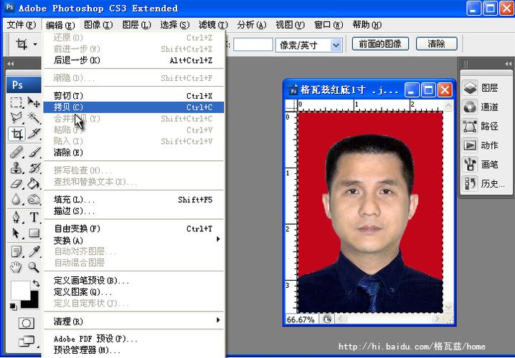Click the white foreground color swatch
This screenshot has width=515, height=358.
tap(20, 290)
